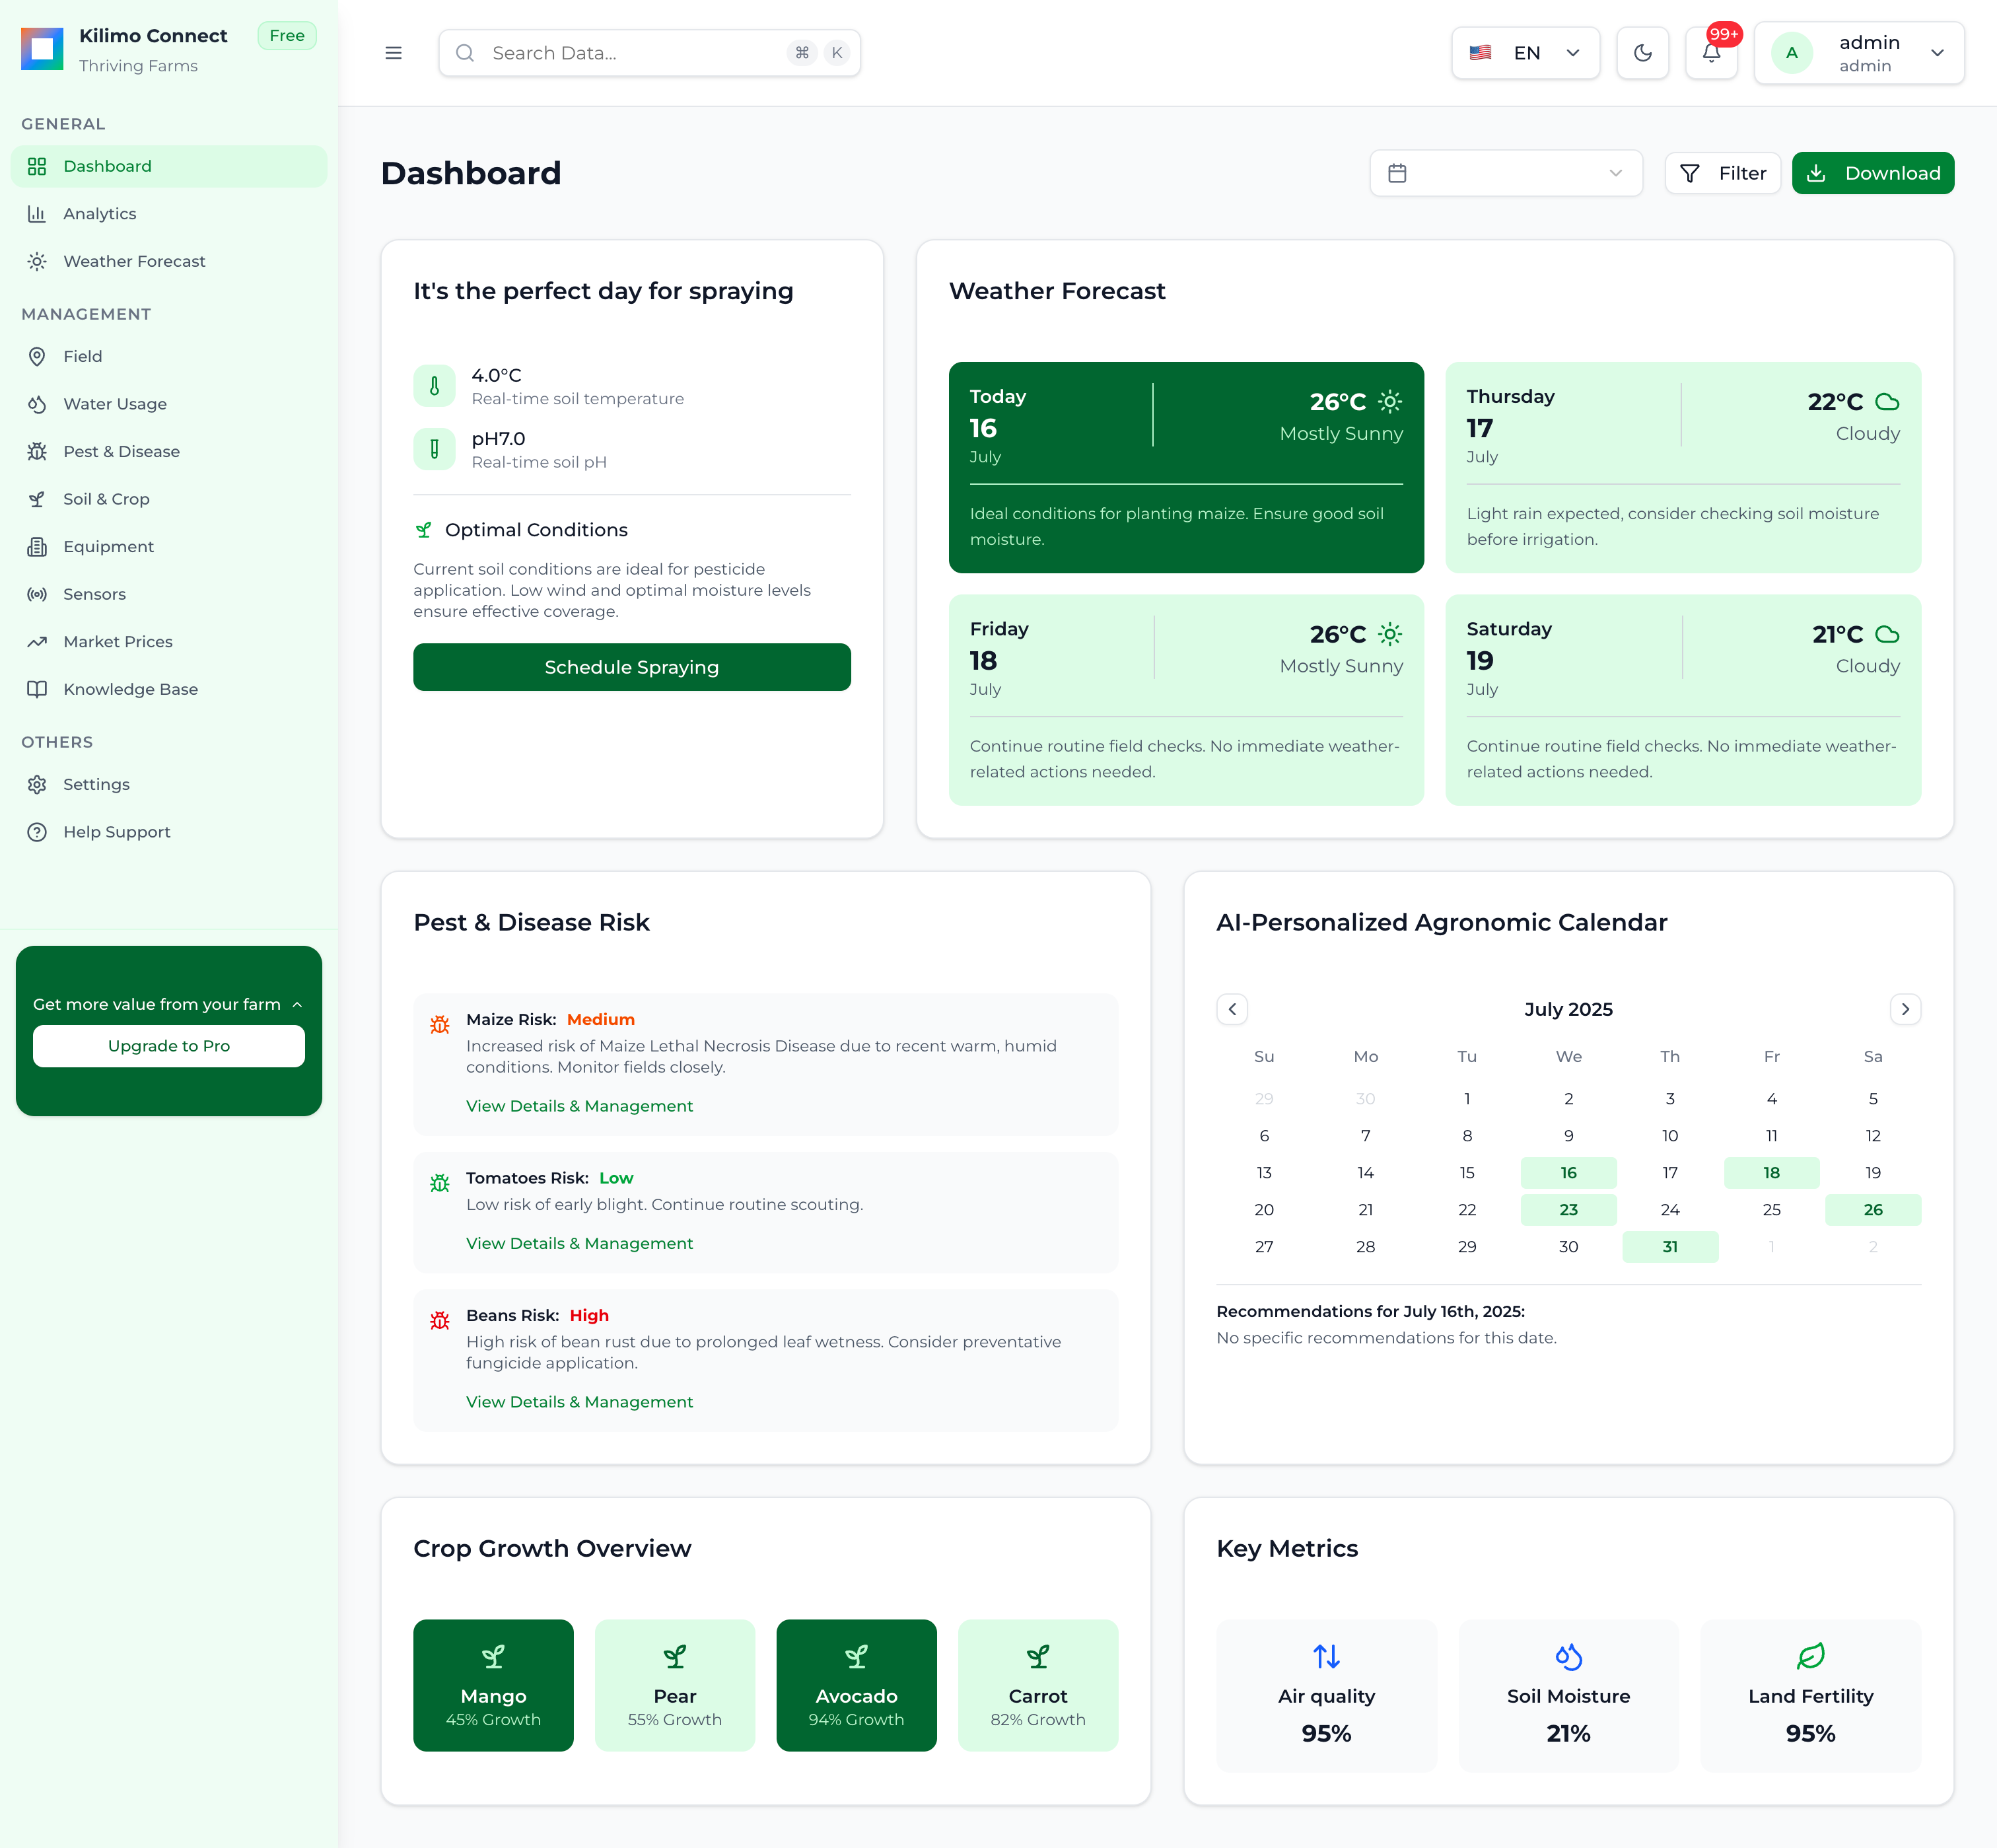Click the Download button
The height and width of the screenshot is (1848, 1997).
(1872, 173)
